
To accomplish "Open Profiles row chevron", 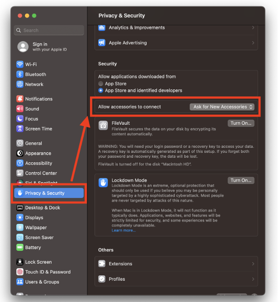I will click(253, 279).
